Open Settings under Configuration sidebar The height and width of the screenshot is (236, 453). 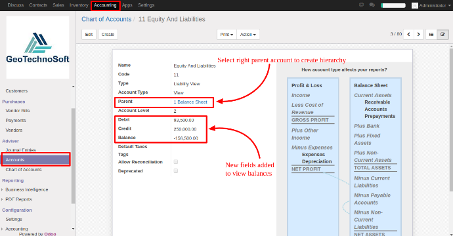click(14, 219)
